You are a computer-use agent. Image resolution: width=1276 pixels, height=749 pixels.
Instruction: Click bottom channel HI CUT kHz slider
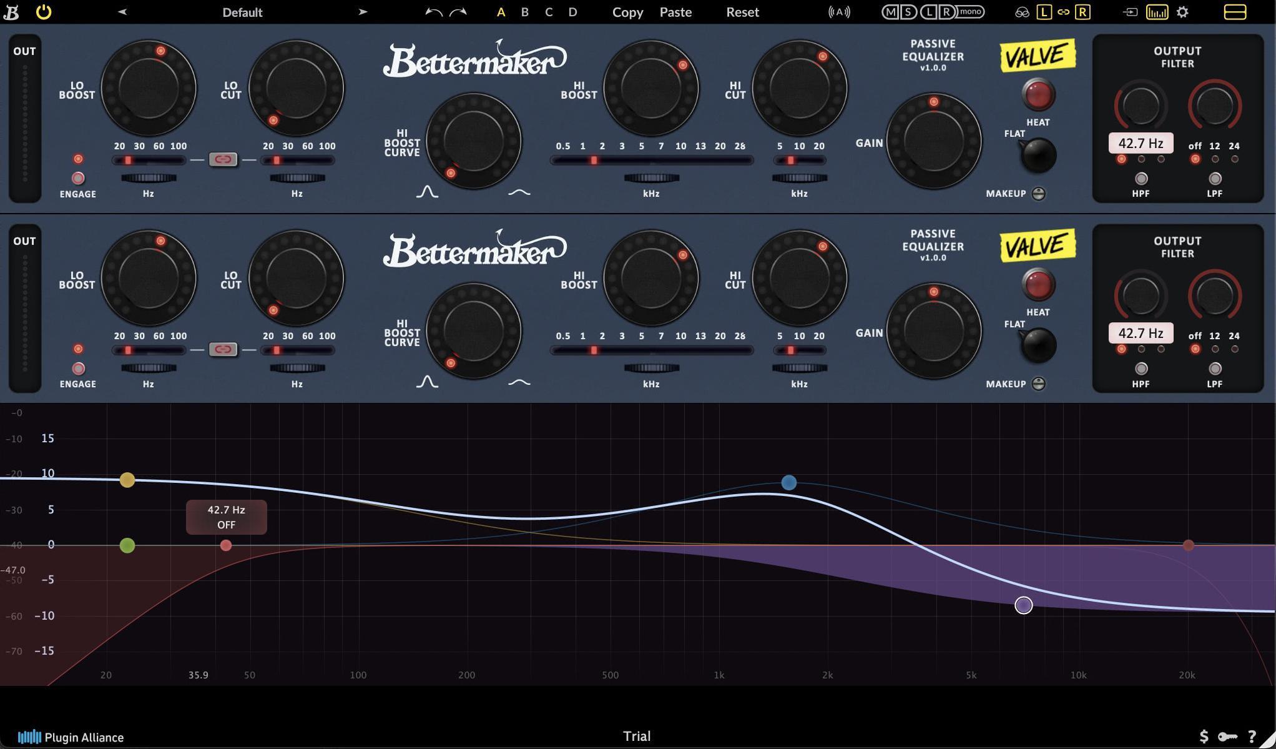tap(800, 350)
